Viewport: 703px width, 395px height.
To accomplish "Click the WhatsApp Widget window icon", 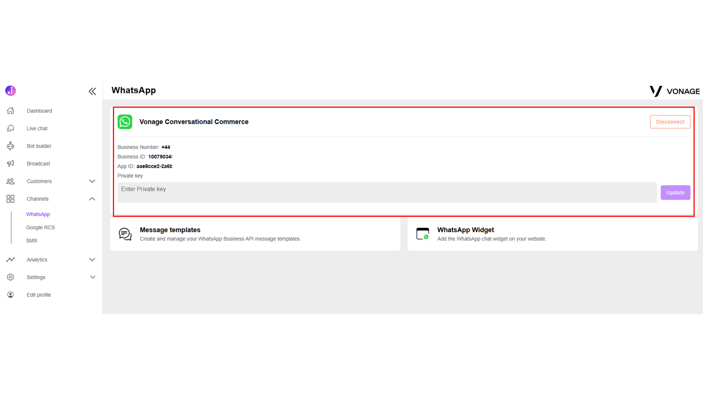I will tap(423, 233).
